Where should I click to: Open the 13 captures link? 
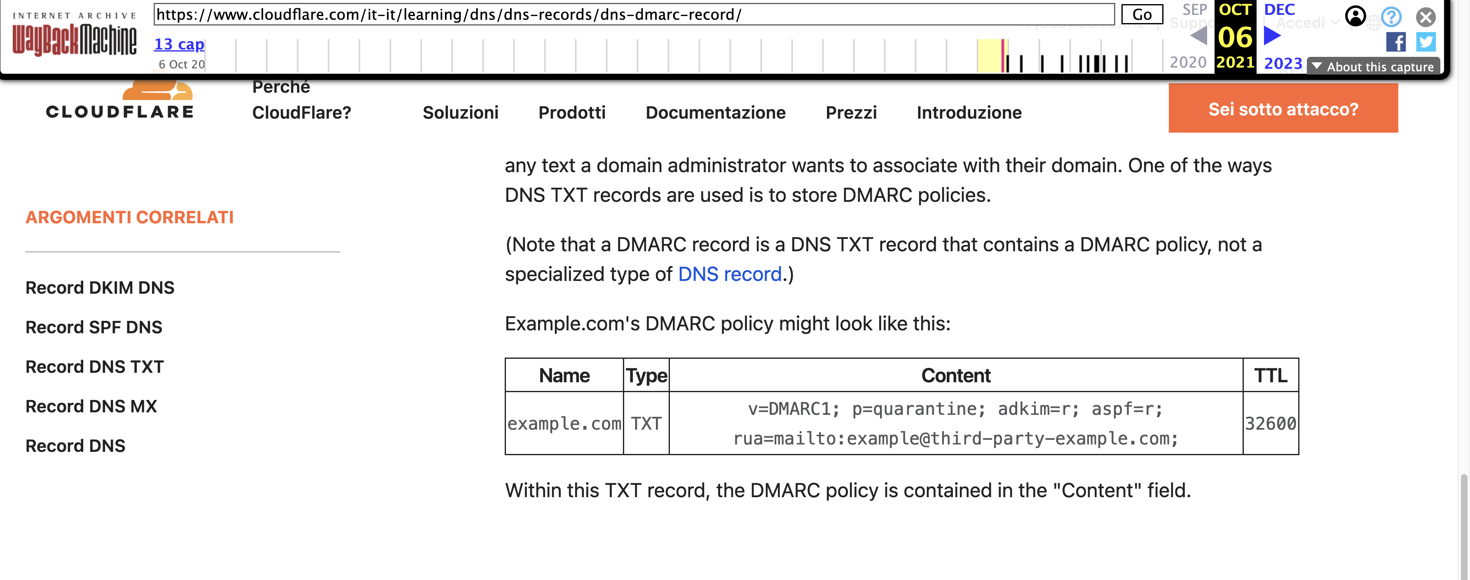[179, 44]
